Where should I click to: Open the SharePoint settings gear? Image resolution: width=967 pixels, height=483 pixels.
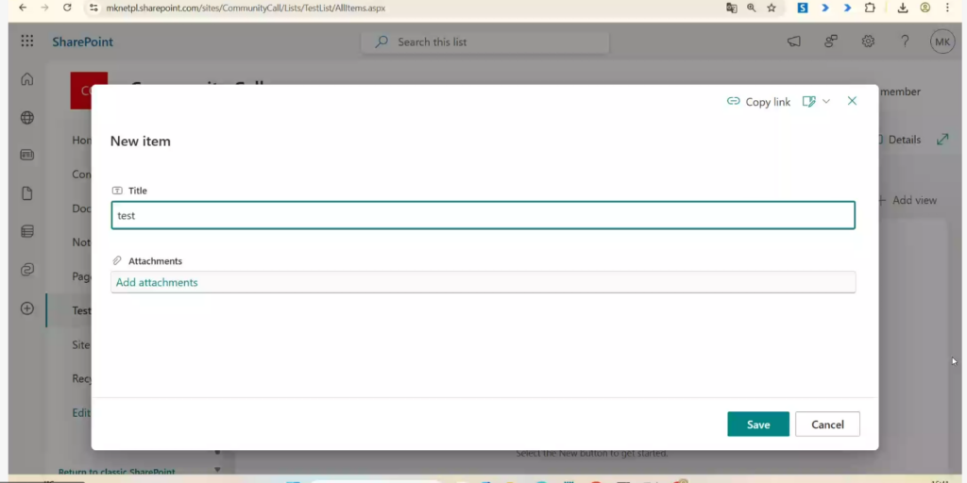coord(869,42)
